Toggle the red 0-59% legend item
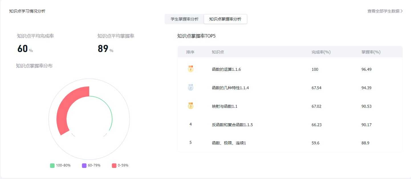 [120, 165]
